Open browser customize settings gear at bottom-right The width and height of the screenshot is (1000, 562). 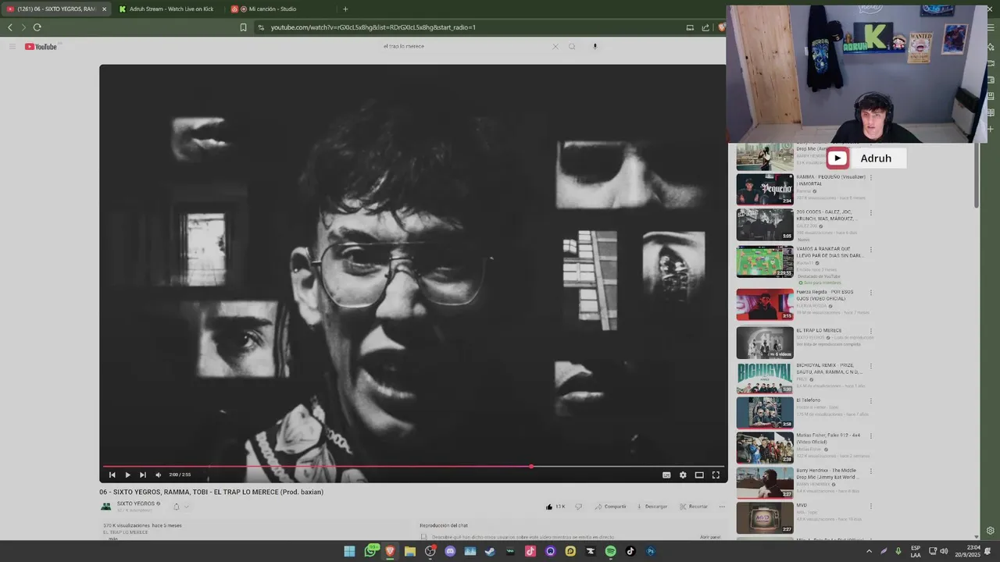[991, 532]
